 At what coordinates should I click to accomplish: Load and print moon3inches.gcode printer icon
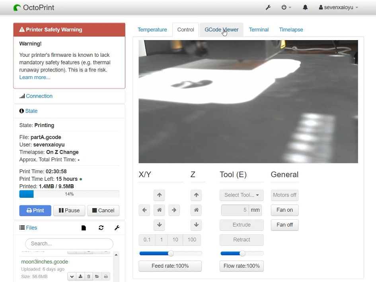(106, 276)
